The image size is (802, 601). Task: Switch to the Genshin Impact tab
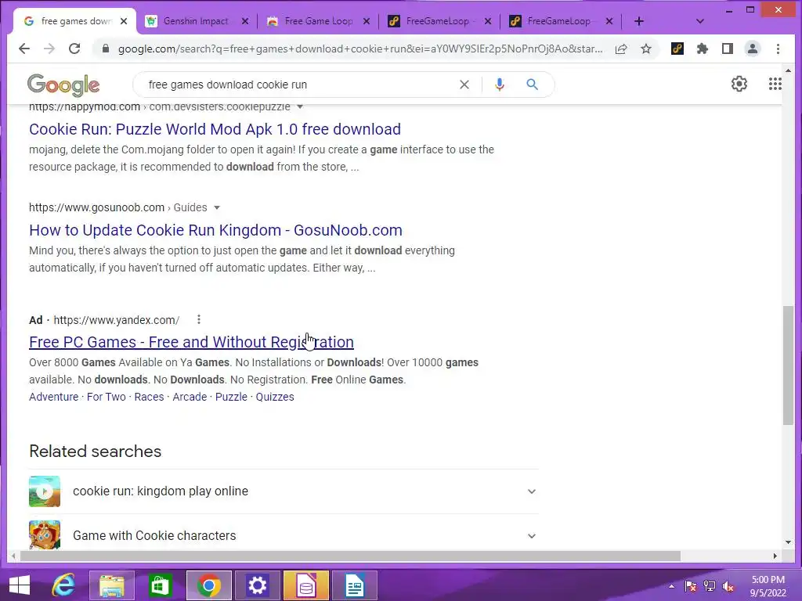point(197,21)
